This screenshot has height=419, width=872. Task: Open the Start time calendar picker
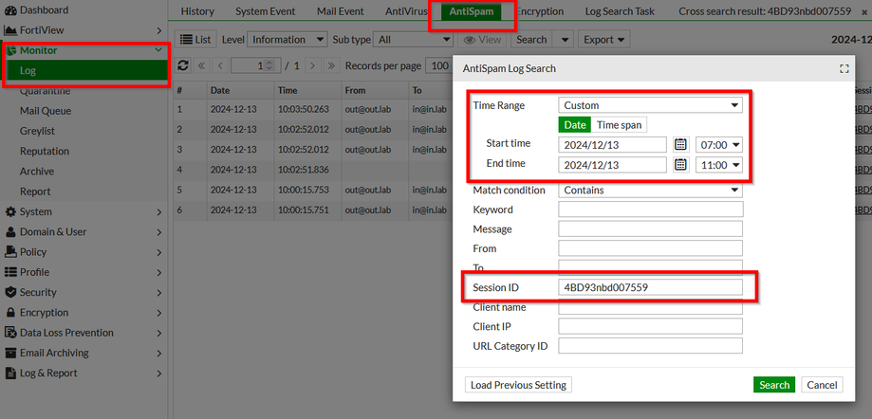tap(680, 144)
